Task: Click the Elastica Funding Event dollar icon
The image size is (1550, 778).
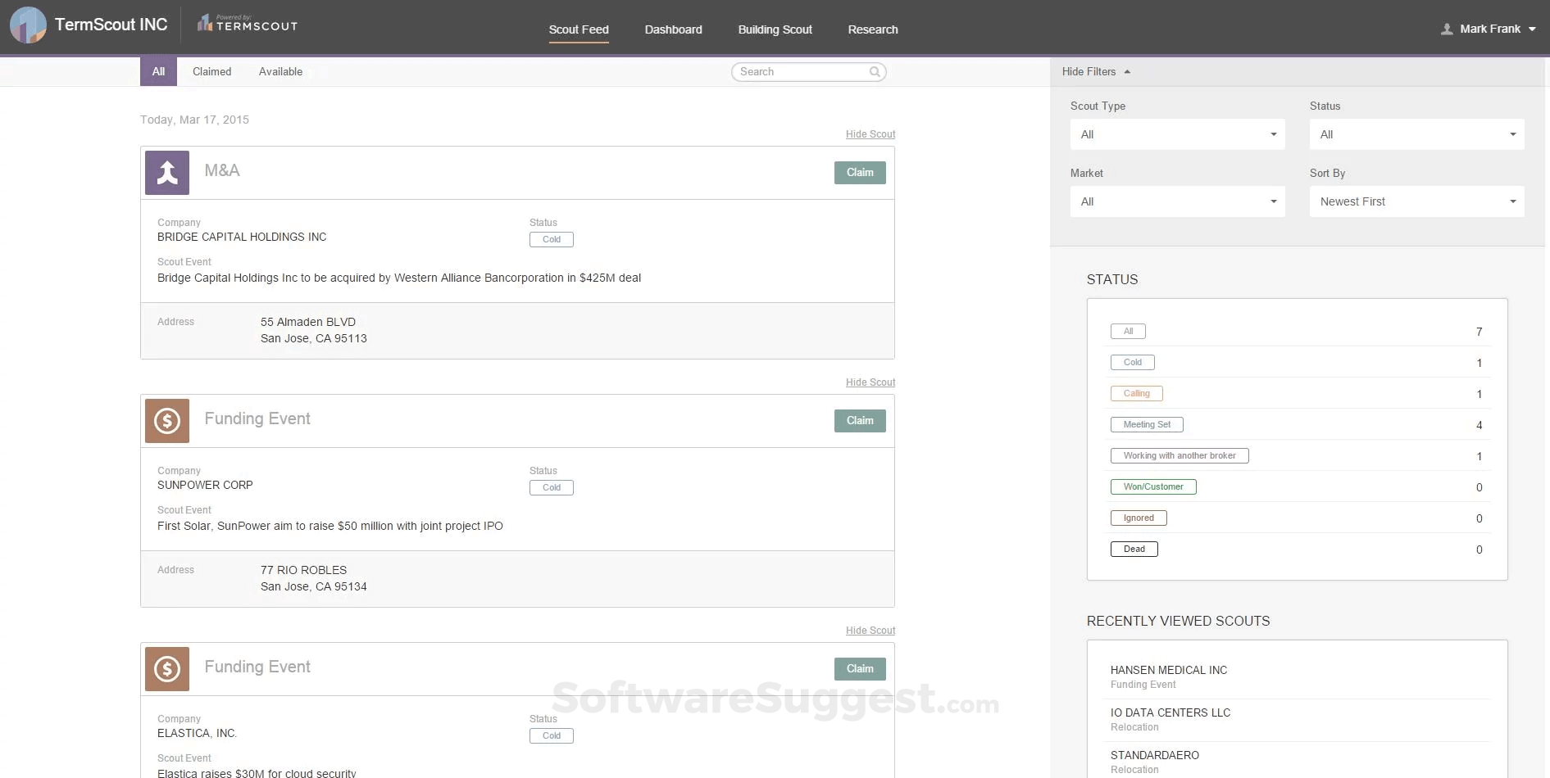Action: [x=167, y=669]
